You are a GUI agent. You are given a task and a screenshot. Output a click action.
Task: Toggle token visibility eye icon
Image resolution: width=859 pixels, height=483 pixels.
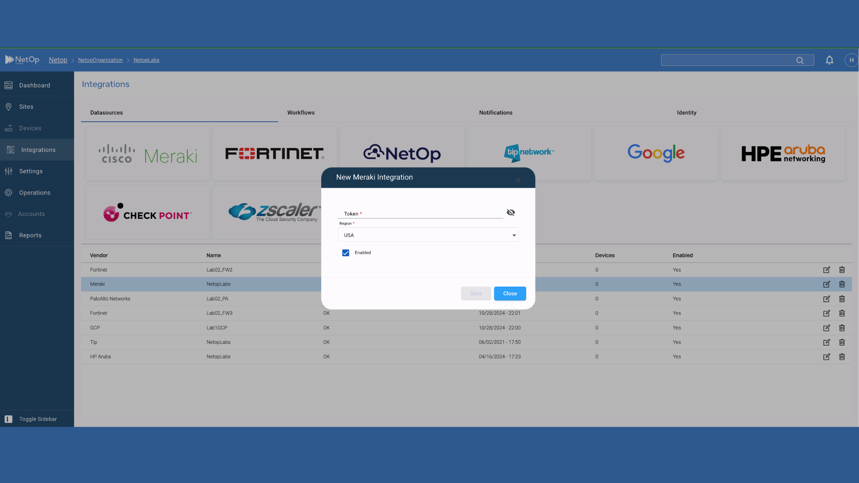510,212
